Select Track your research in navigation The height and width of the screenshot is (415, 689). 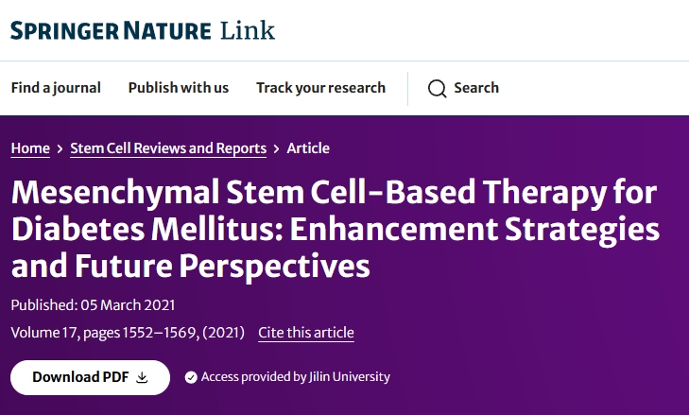320,88
